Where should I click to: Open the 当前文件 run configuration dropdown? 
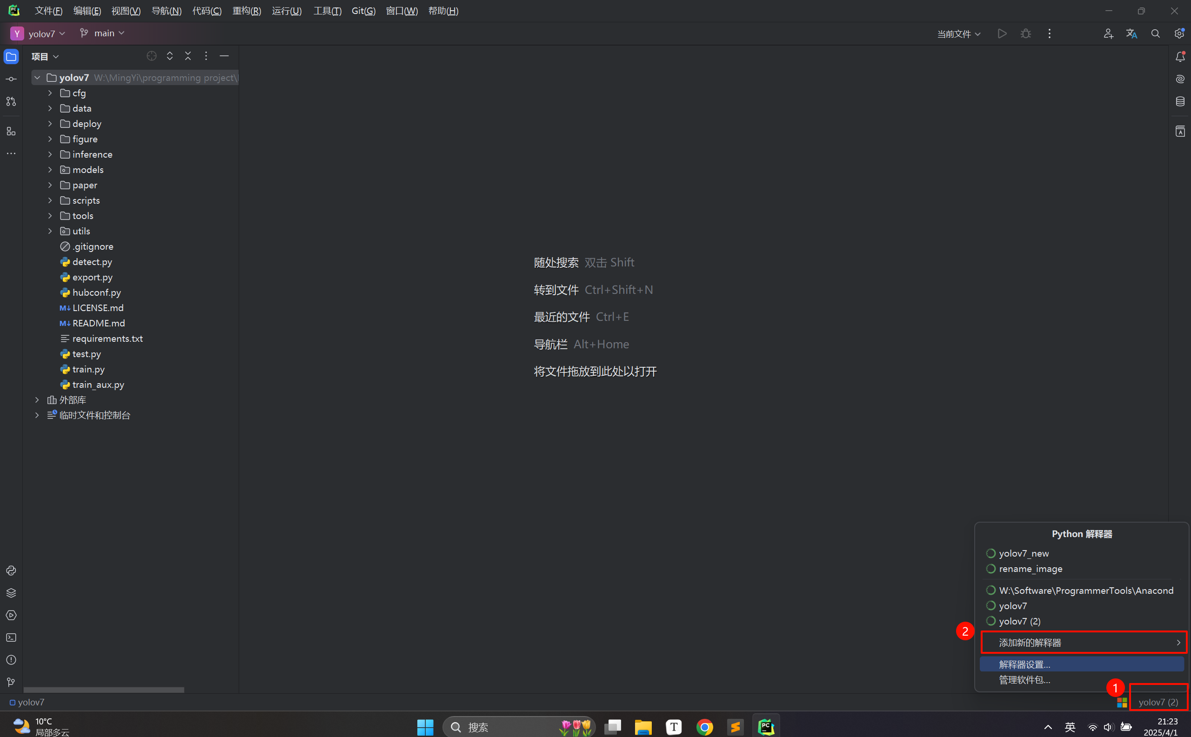pyautogui.click(x=958, y=33)
